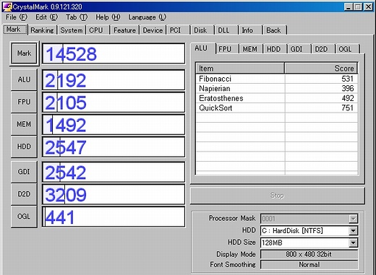Switch to the CPU tab
The image size is (376, 275).
click(98, 30)
